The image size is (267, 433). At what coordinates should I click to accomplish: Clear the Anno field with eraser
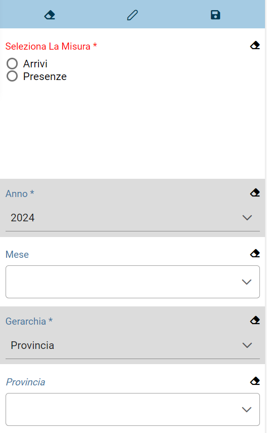[x=255, y=192]
